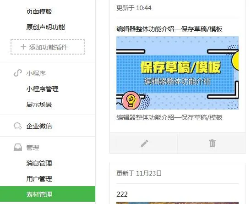
Task: Select highlighted 素材管理 item
Action: [x=48, y=194]
